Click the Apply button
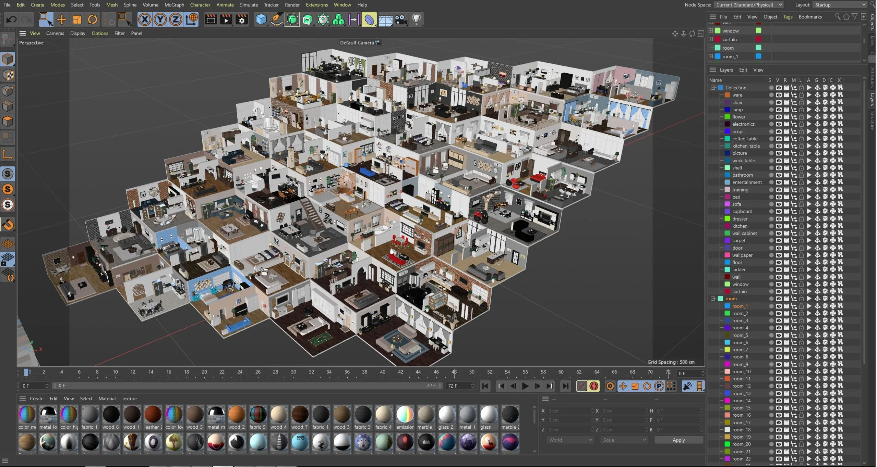Viewport: 877px width, 467px height. [x=678, y=440]
